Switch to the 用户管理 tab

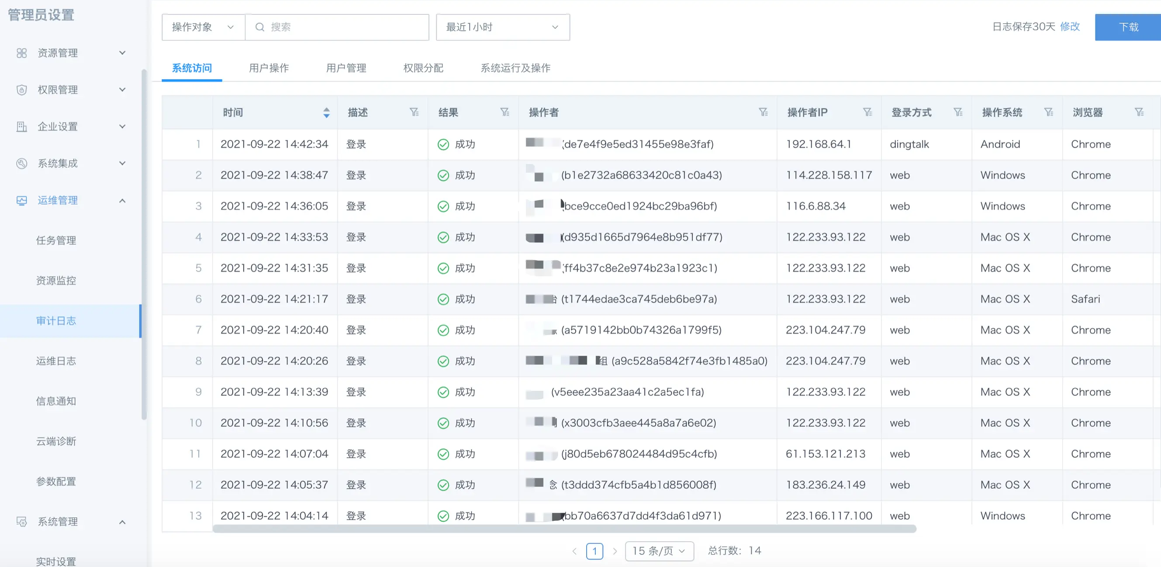pos(346,68)
